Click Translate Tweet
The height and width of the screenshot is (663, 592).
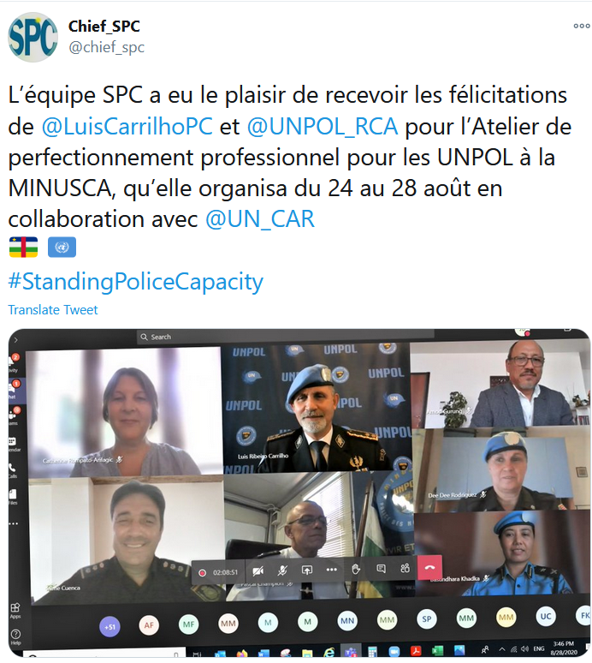(53, 310)
